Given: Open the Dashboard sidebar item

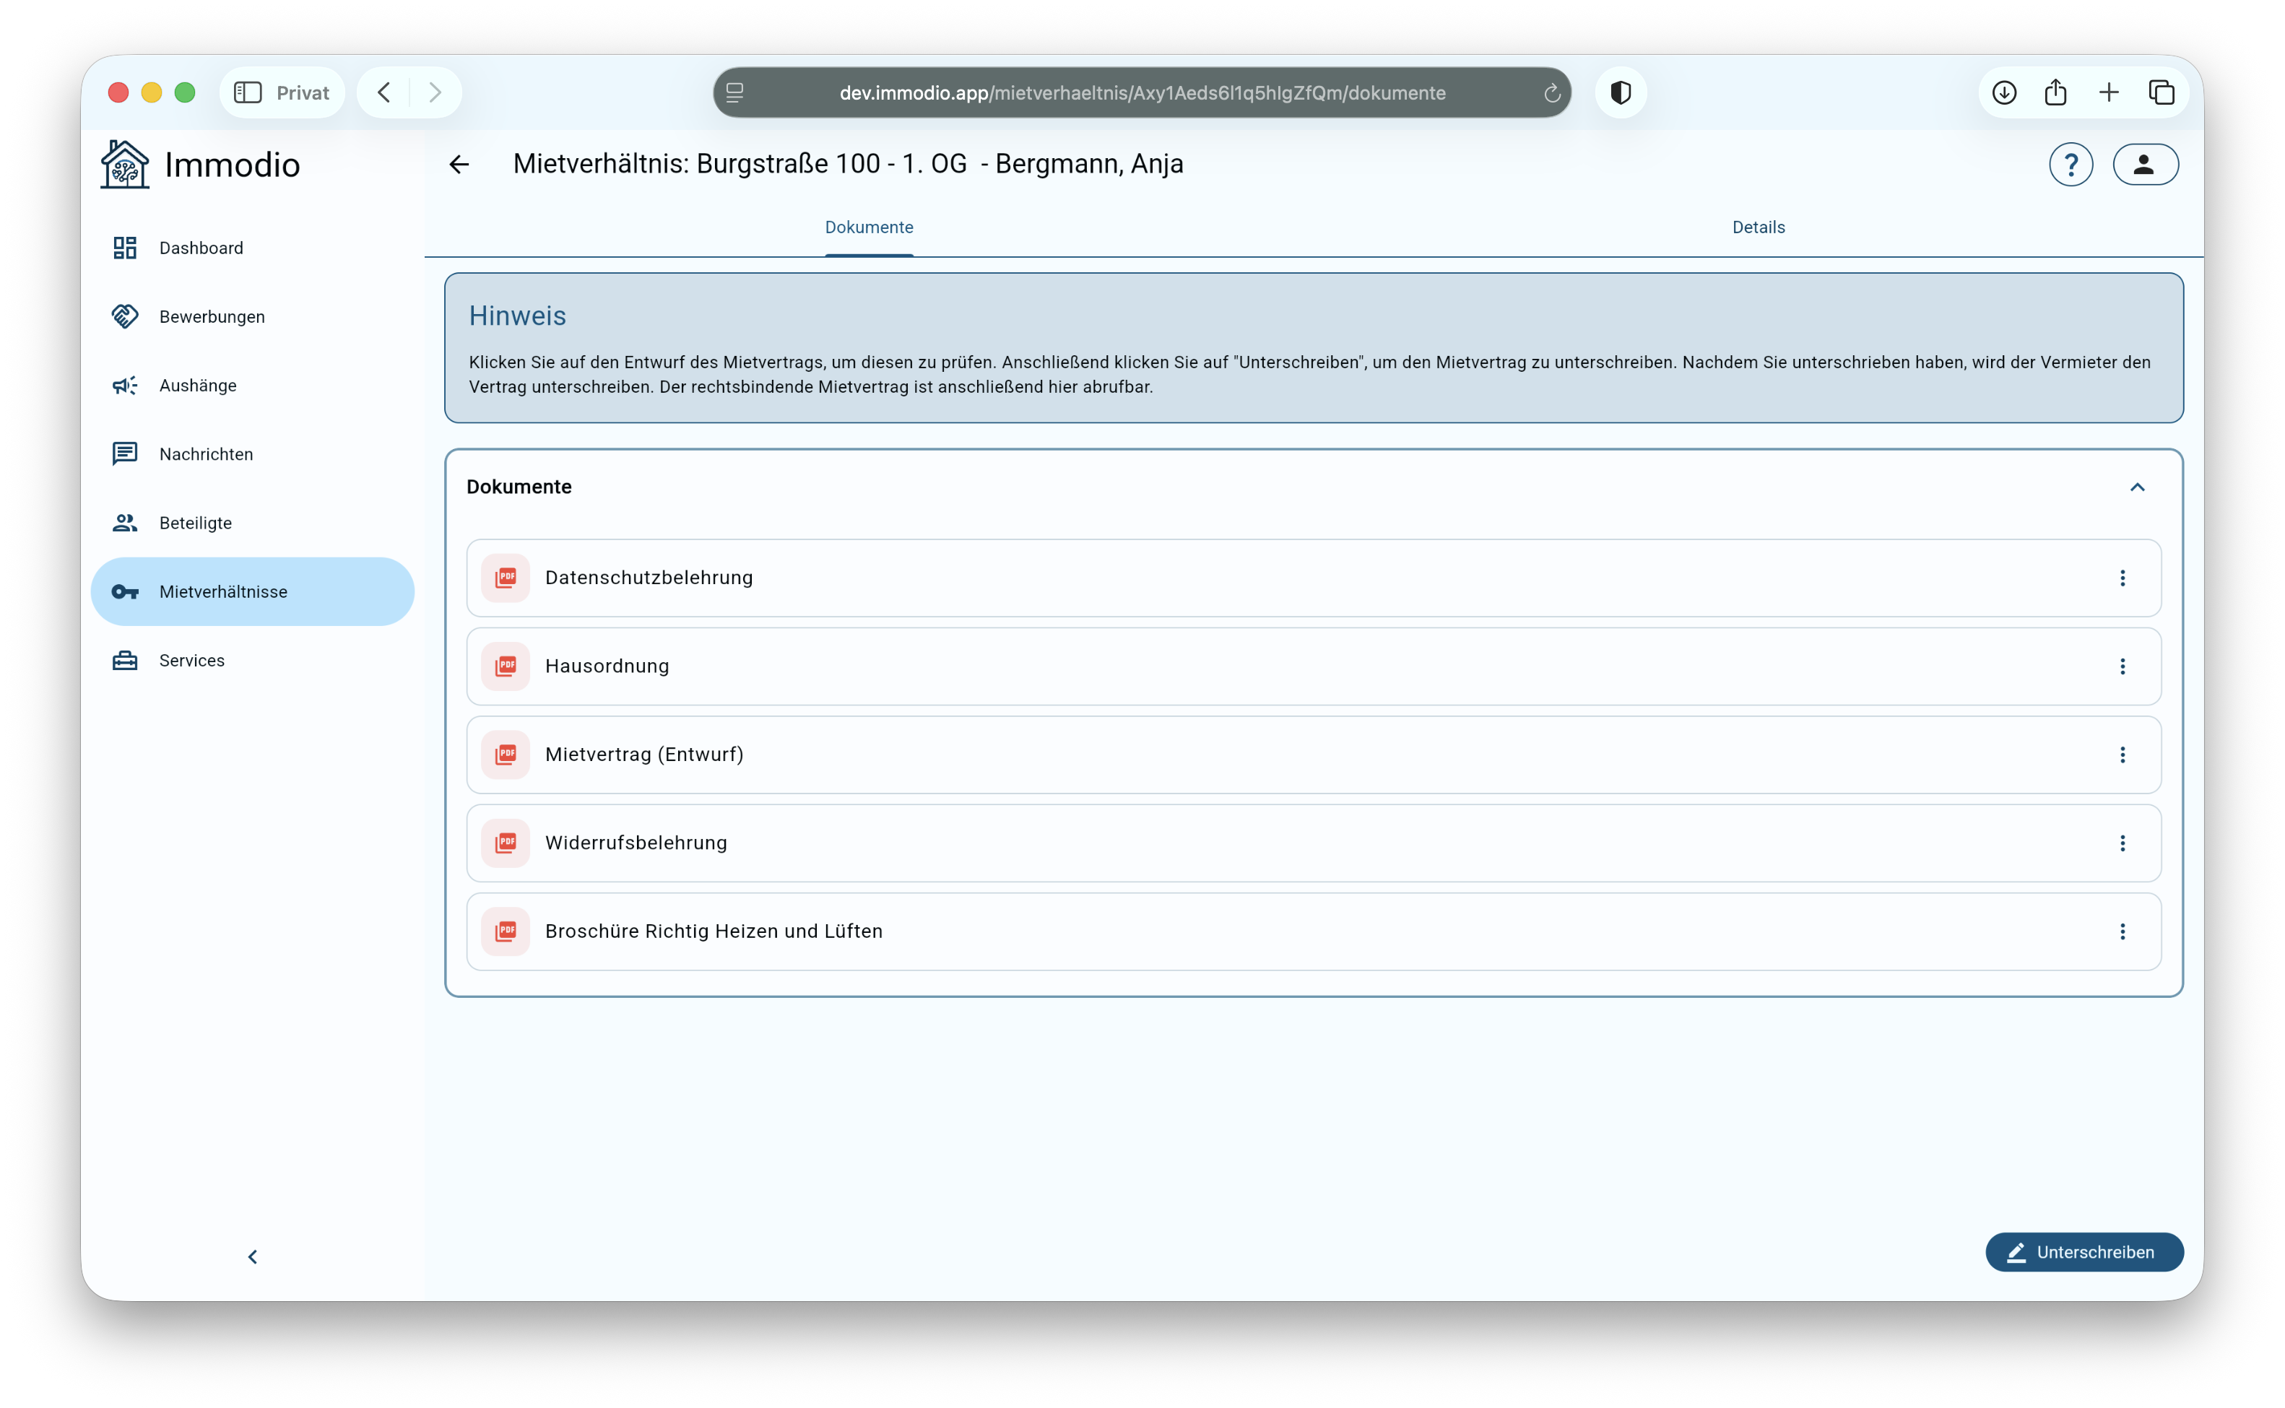Looking at the screenshot, I should [252, 248].
